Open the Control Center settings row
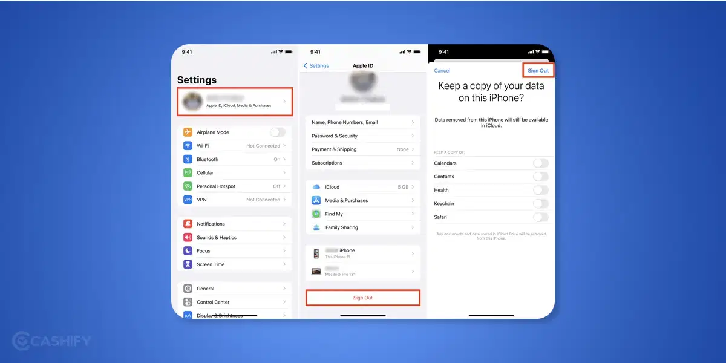The width and height of the screenshot is (726, 363). [235, 302]
